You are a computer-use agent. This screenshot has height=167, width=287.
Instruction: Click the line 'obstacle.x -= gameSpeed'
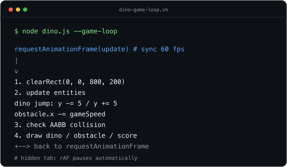click(x=60, y=114)
